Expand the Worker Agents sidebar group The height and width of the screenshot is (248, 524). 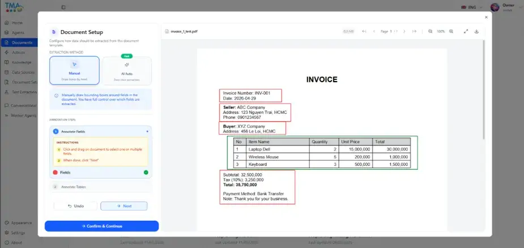20,116
